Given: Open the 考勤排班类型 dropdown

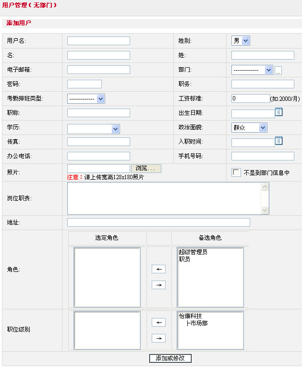Looking at the screenshot, I should (86, 99).
